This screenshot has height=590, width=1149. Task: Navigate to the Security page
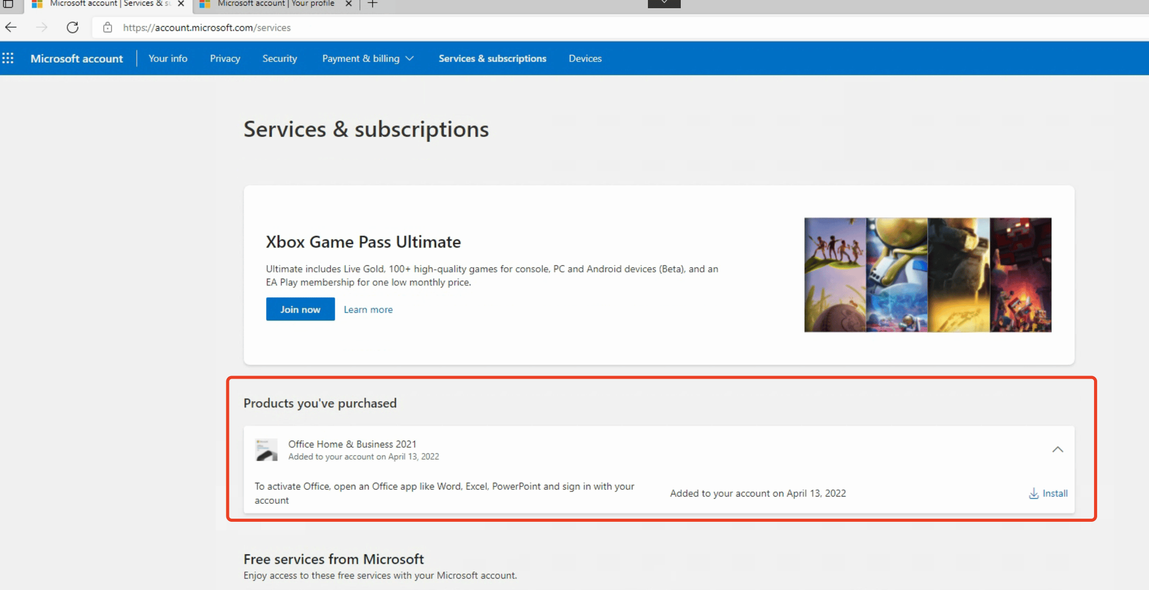click(x=280, y=58)
